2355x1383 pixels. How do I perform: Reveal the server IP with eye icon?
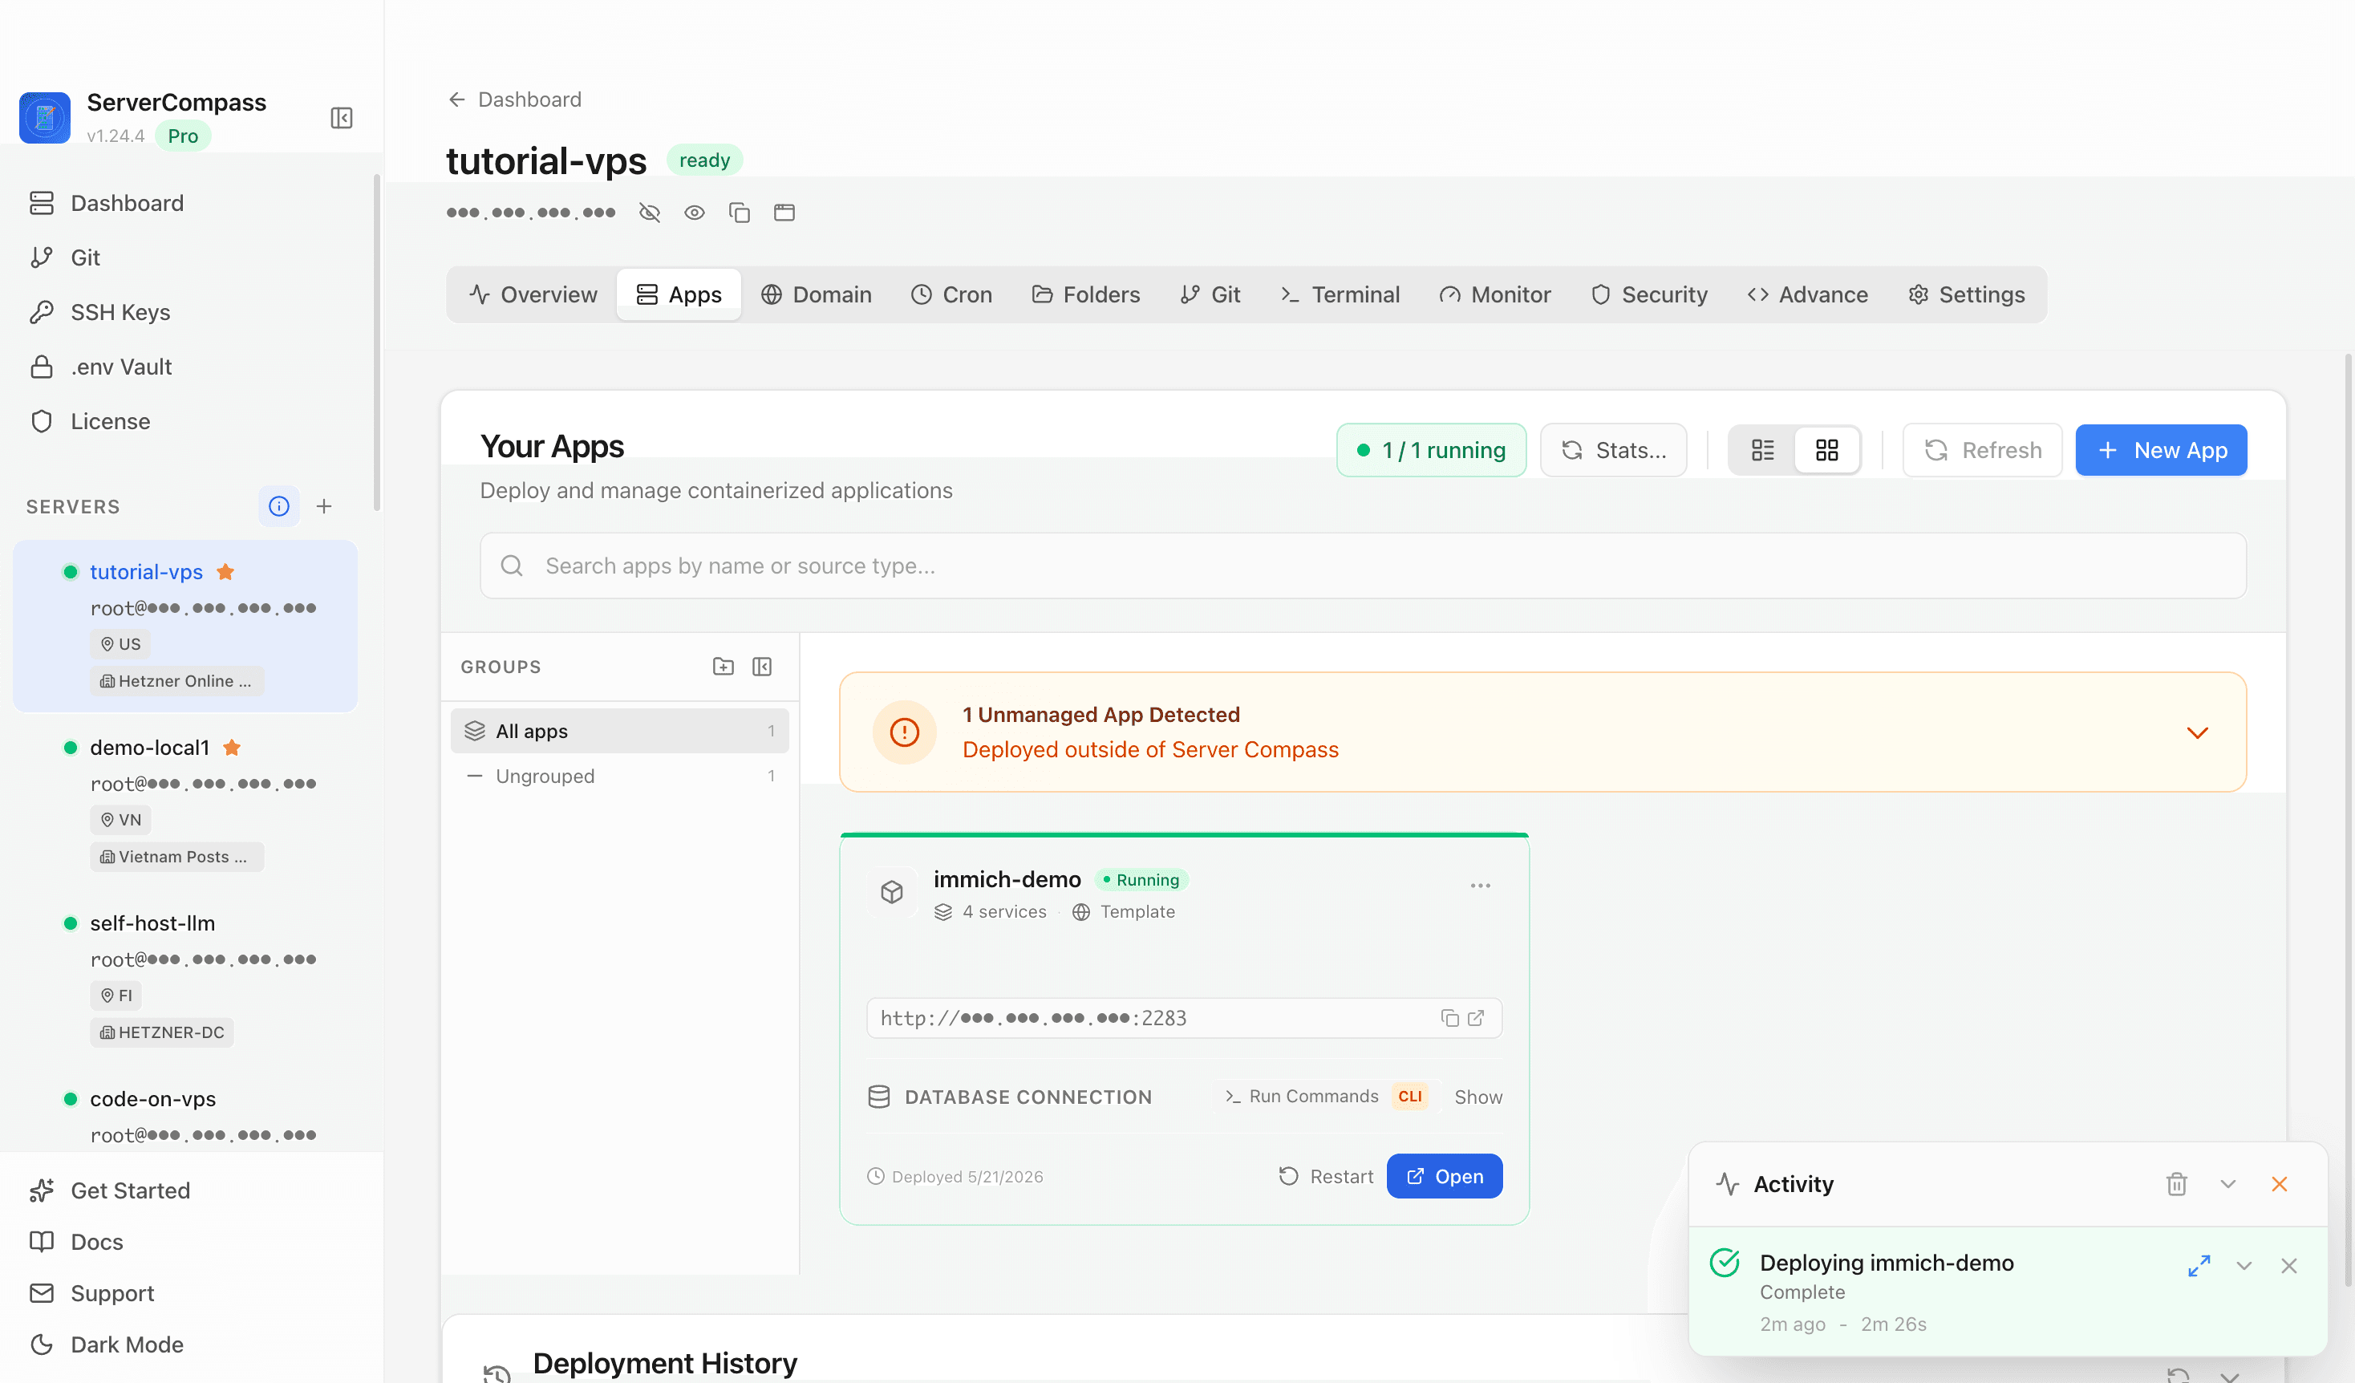(x=695, y=213)
